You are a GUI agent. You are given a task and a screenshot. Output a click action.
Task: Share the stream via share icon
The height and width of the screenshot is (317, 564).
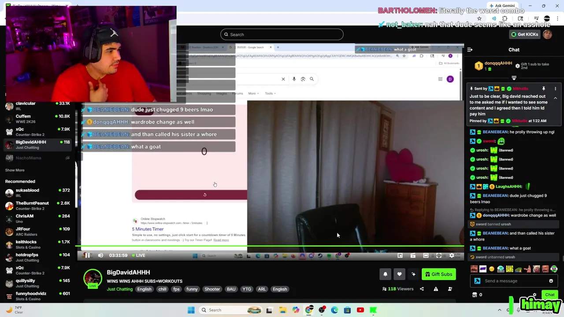[x=422, y=289]
